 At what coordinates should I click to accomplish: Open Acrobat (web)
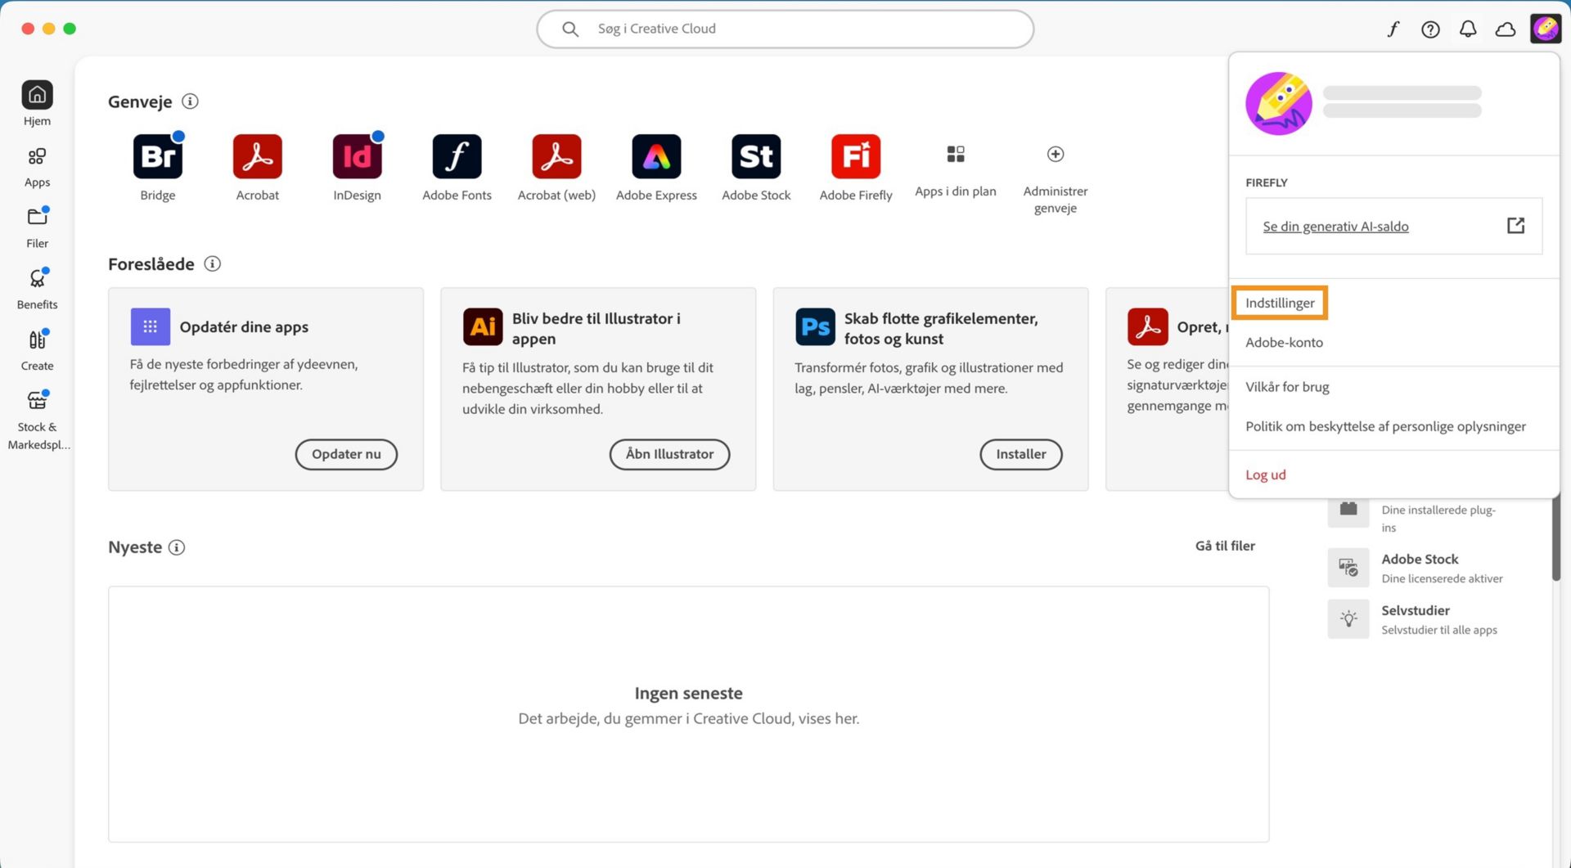(x=556, y=156)
